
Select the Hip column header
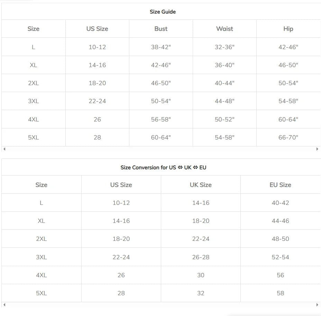[288, 29]
